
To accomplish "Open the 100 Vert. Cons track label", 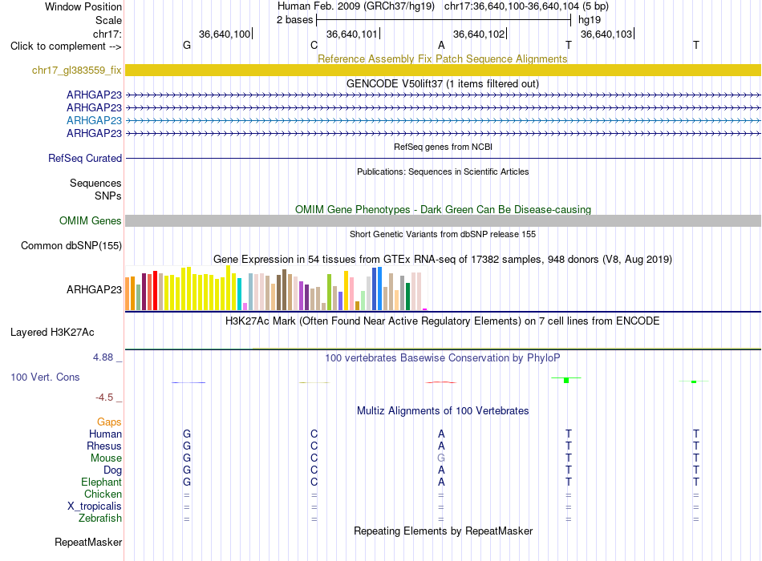I will click(45, 377).
